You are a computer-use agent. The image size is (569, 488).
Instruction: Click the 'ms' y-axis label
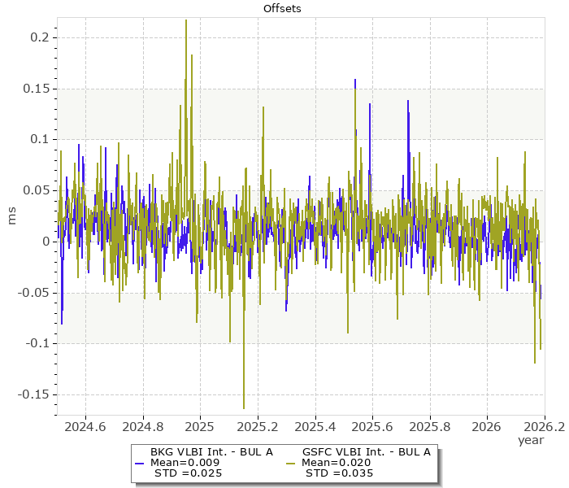(x=11, y=216)
